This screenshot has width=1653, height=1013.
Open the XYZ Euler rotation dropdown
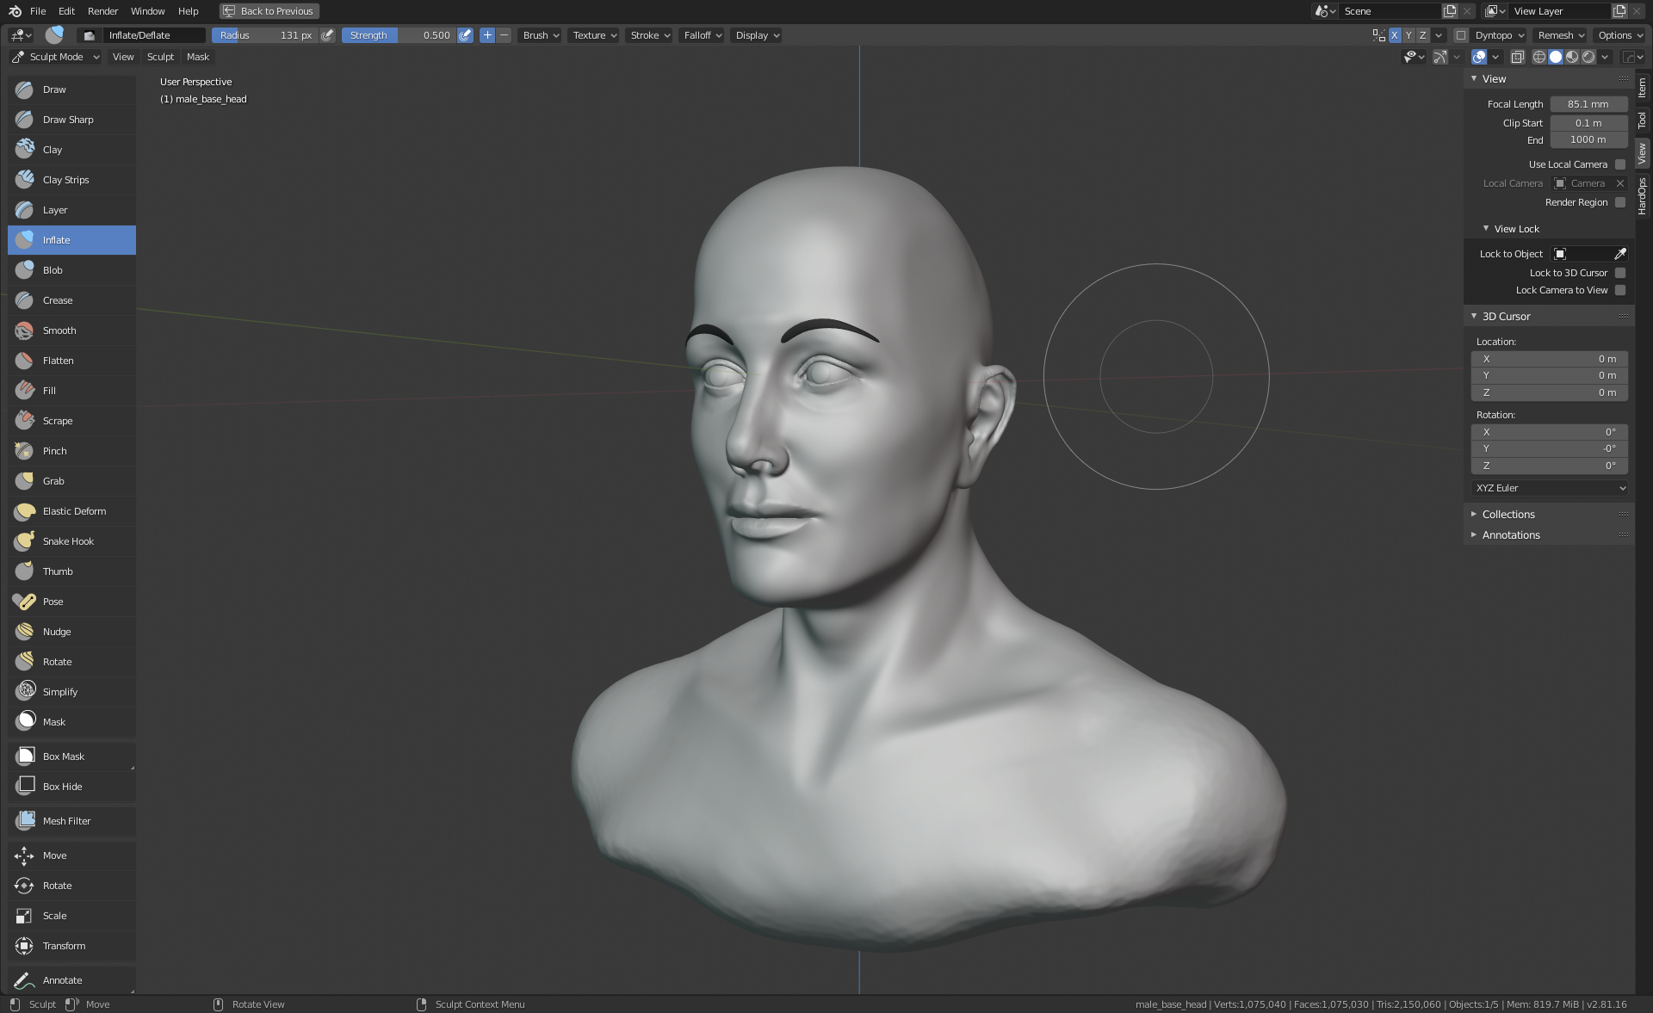click(x=1550, y=488)
